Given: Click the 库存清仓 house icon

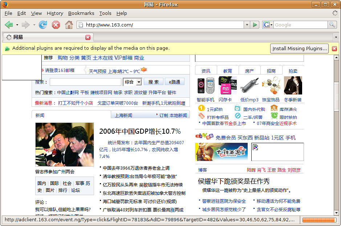Looking at the screenshot, I should coord(274,108).
